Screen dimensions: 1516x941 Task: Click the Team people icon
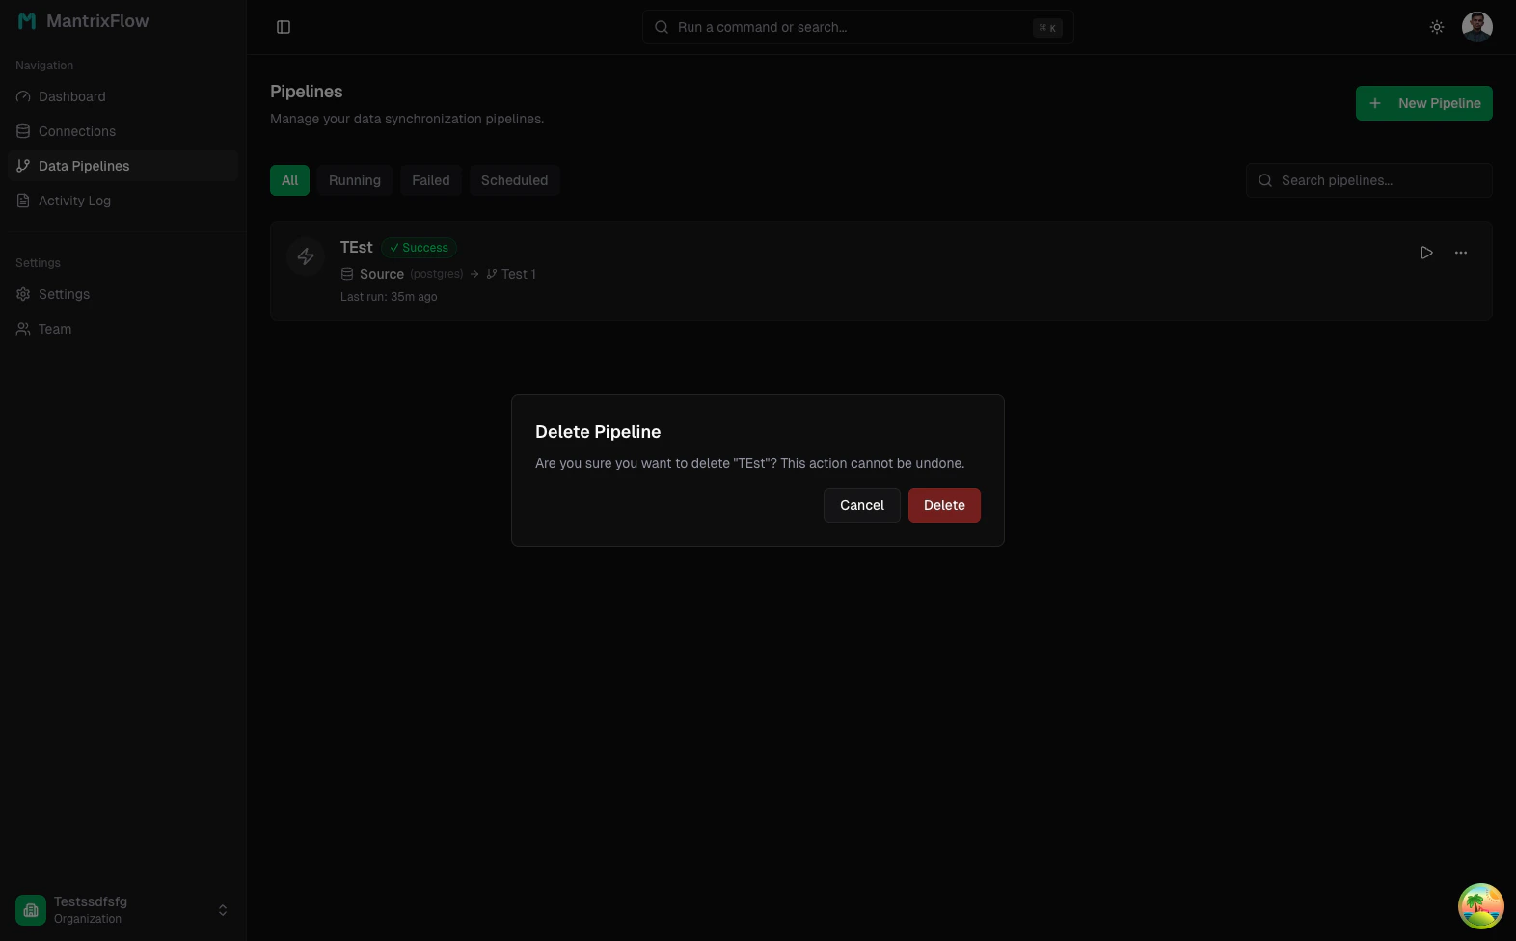pyautogui.click(x=23, y=329)
